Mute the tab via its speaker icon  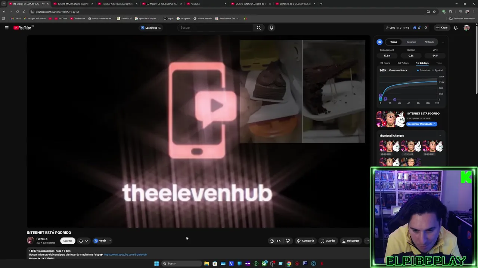click(x=43, y=4)
